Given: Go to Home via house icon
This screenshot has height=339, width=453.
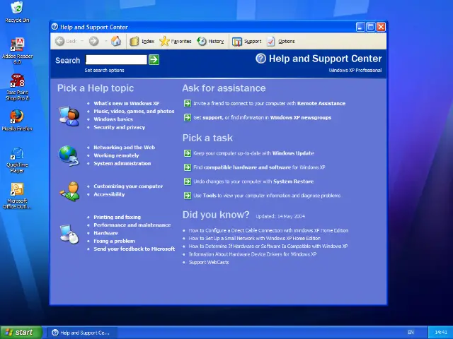Looking at the screenshot, I should pyautogui.click(x=116, y=41).
